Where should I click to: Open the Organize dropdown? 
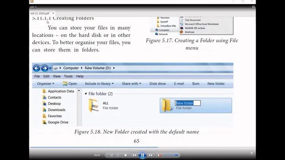point(45,84)
